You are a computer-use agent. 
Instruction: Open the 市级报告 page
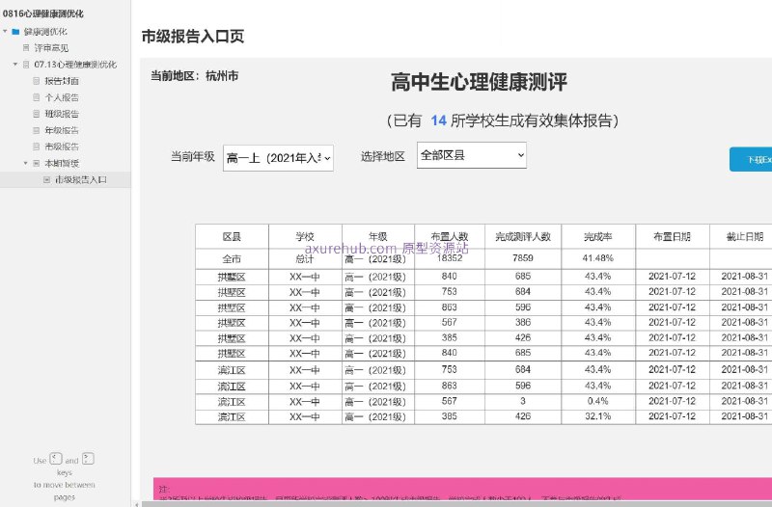click(62, 147)
